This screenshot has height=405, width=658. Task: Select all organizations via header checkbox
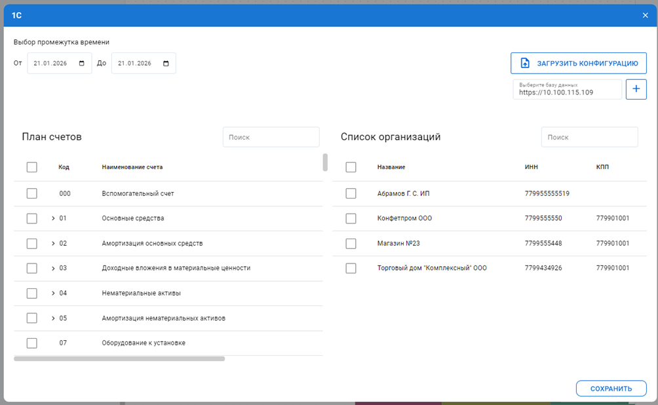coord(351,167)
